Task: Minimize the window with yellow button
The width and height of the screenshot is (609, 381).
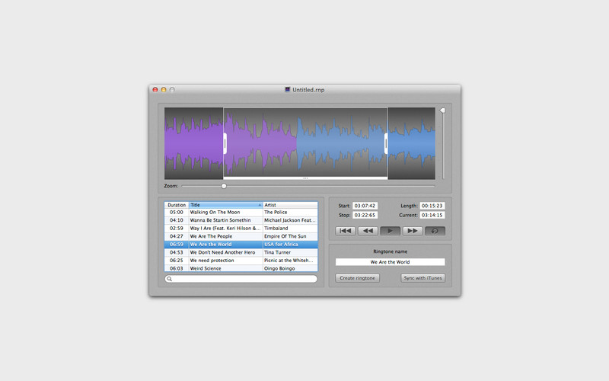Action: coord(164,90)
